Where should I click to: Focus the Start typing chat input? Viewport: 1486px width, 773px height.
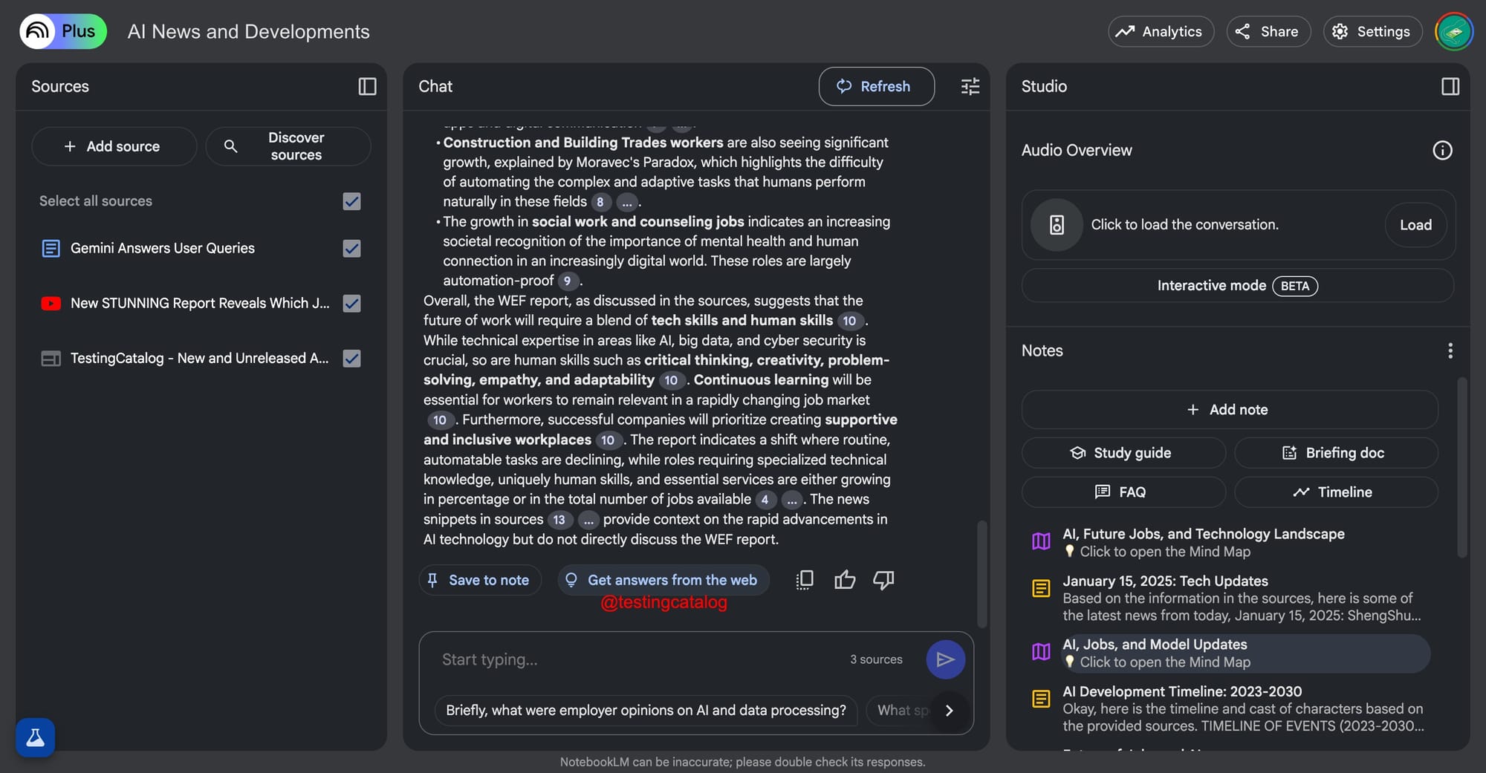tap(639, 659)
